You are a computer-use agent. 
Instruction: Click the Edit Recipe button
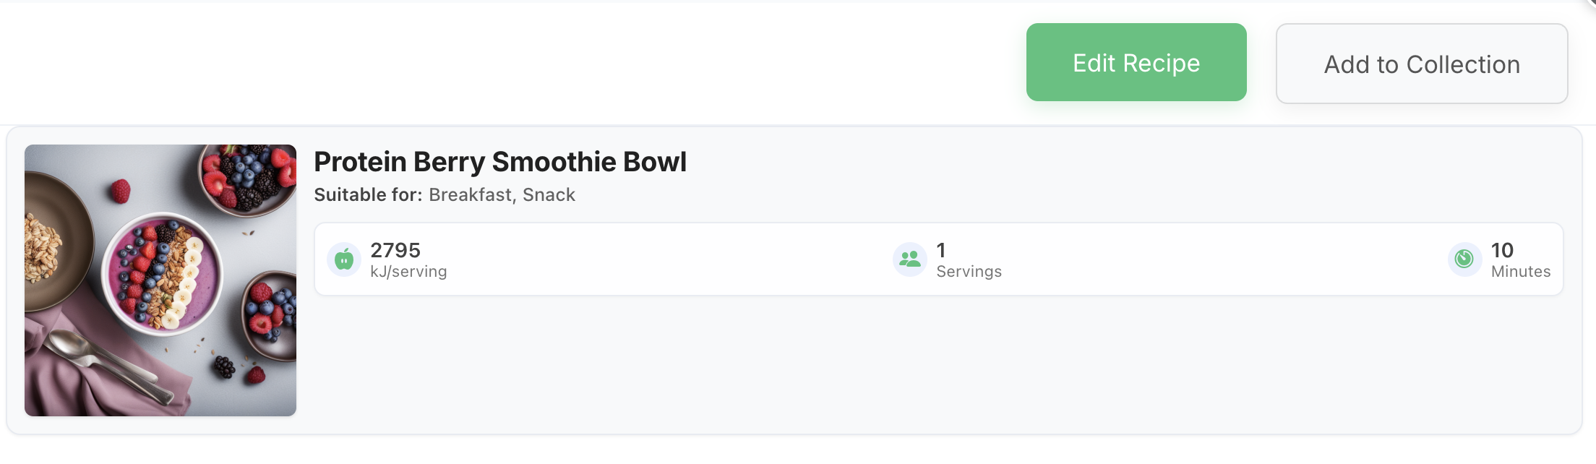(x=1136, y=63)
